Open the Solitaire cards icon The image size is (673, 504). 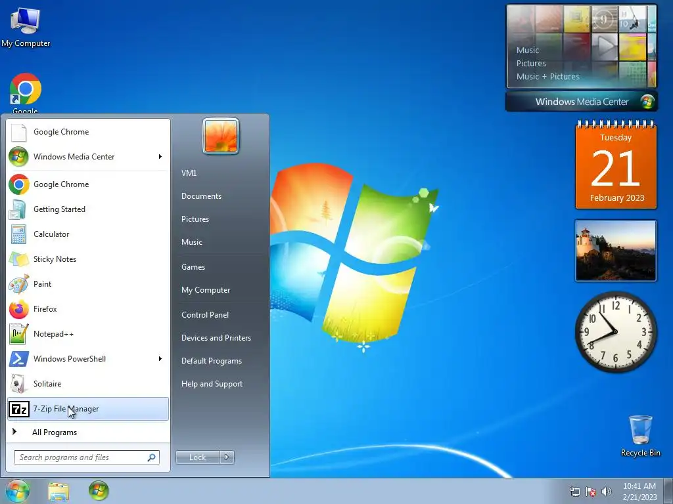coord(18,383)
